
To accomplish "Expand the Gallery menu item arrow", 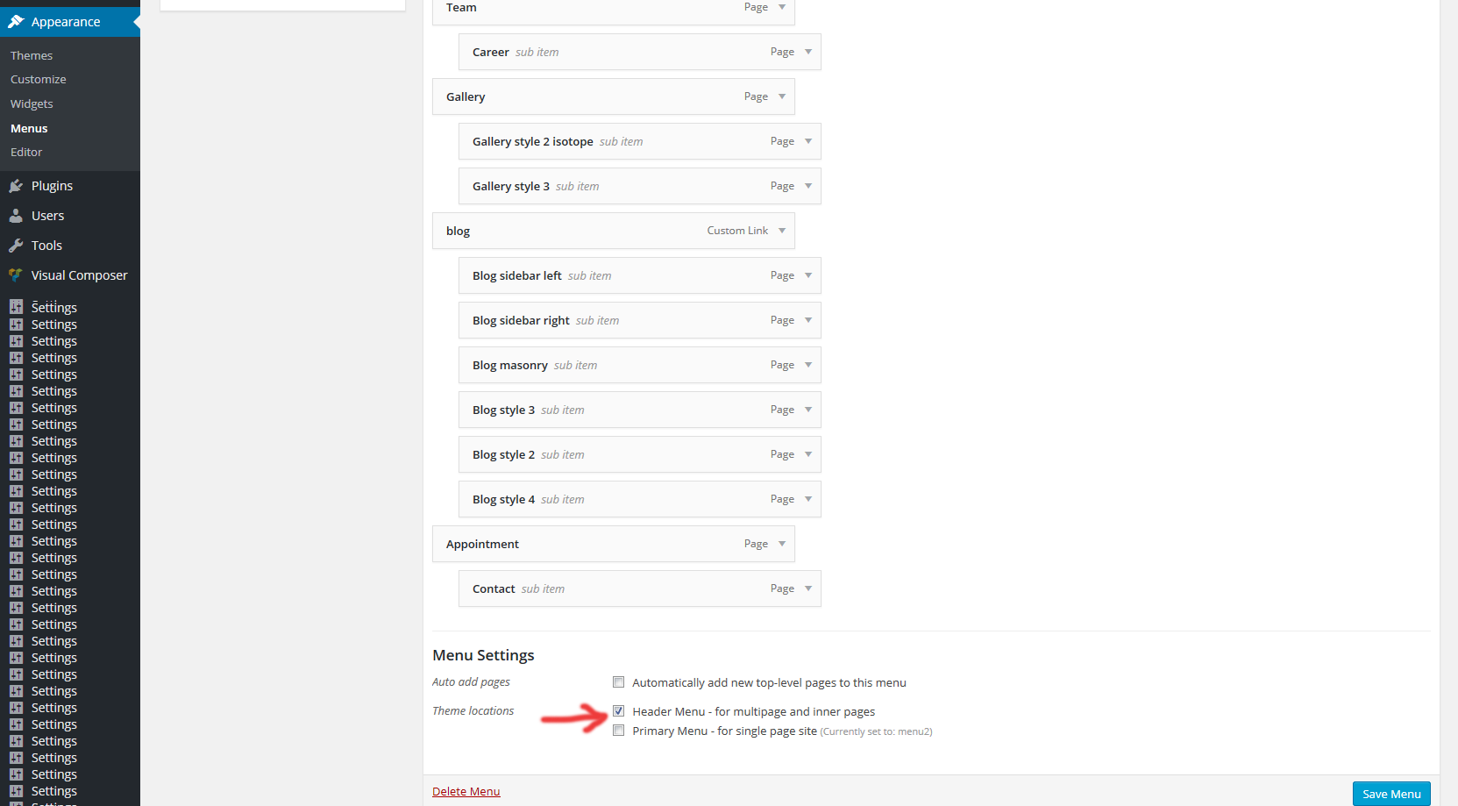I will (x=782, y=96).
